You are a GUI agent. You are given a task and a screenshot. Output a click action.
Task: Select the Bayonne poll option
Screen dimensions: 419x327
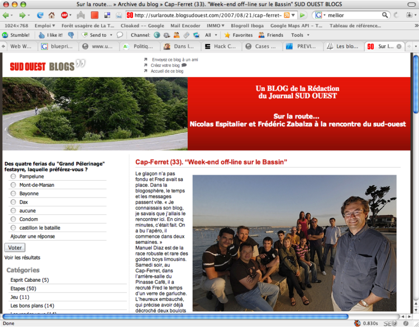pyautogui.click(x=13, y=193)
